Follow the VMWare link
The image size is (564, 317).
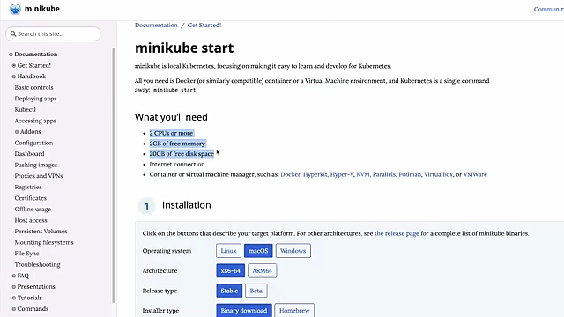[x=475, y=174]
